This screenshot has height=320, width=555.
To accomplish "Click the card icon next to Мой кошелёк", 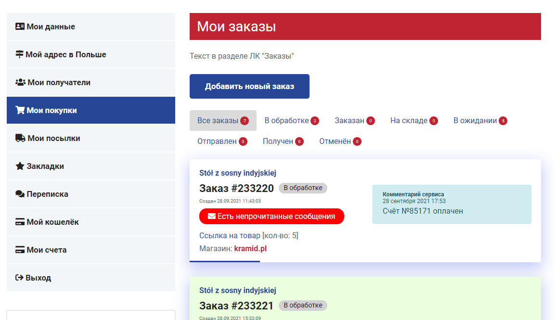I will (20, 222).
